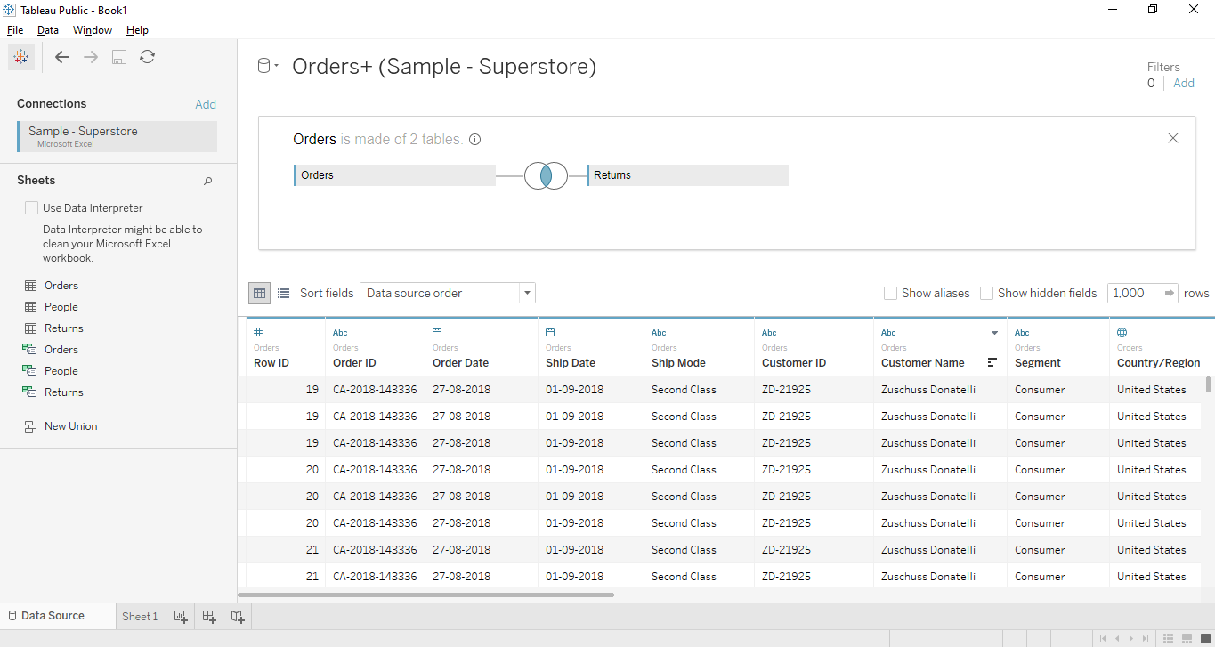Click the New Union icon
The width and height of the screenshot is (1215, 647).
point(30,426)
